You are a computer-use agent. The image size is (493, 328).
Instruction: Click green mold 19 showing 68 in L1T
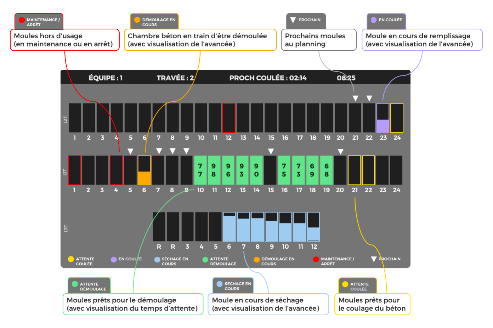(327, 170)
